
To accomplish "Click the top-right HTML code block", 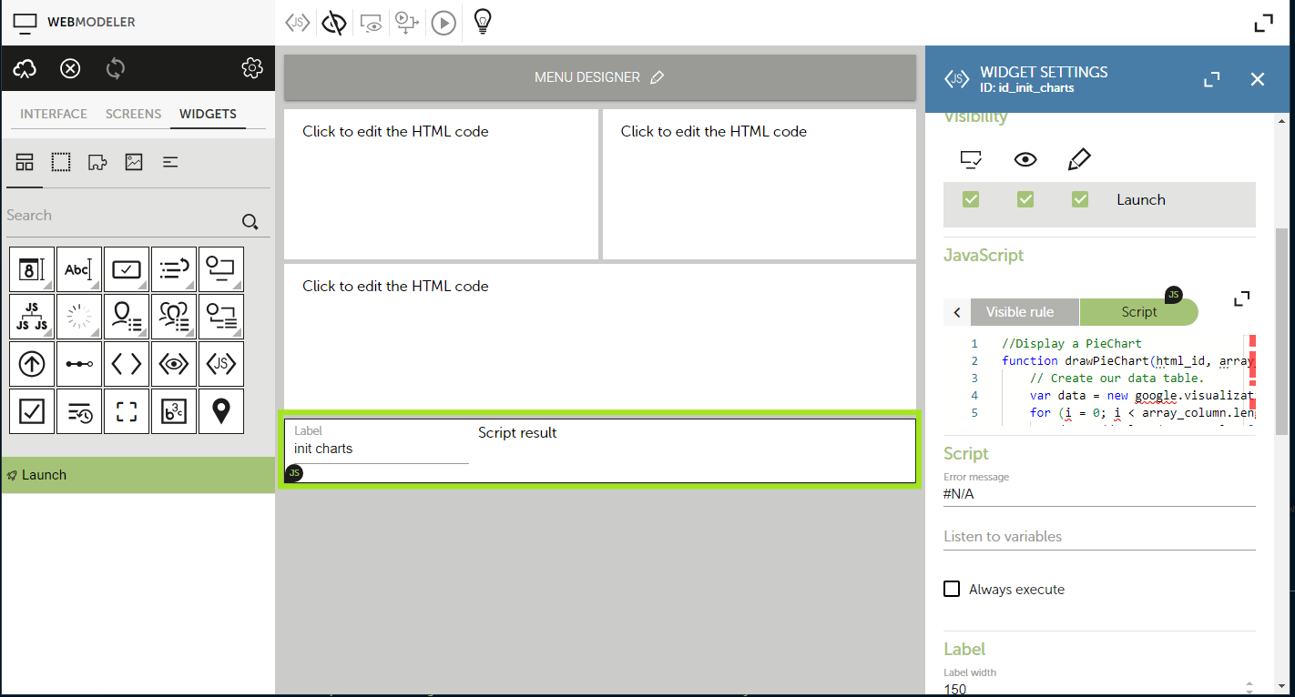I will (760, 185).
